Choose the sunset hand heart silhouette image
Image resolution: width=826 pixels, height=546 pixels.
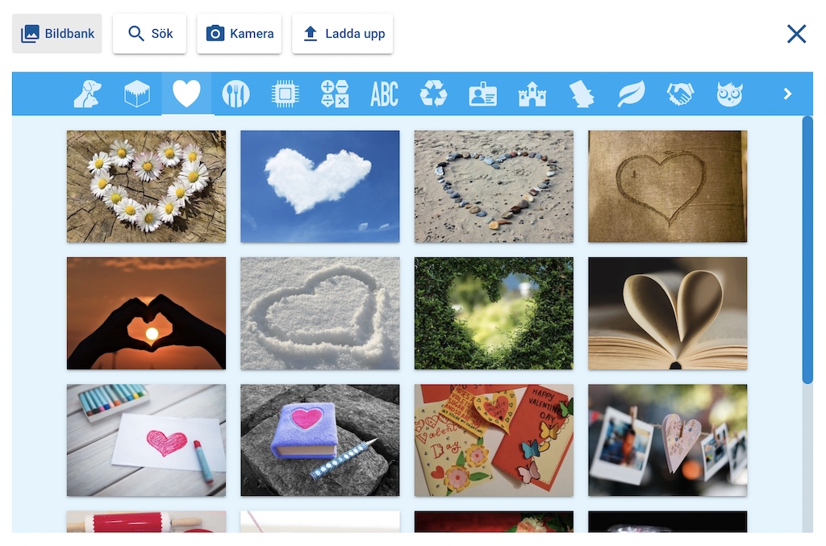(147, 313)
